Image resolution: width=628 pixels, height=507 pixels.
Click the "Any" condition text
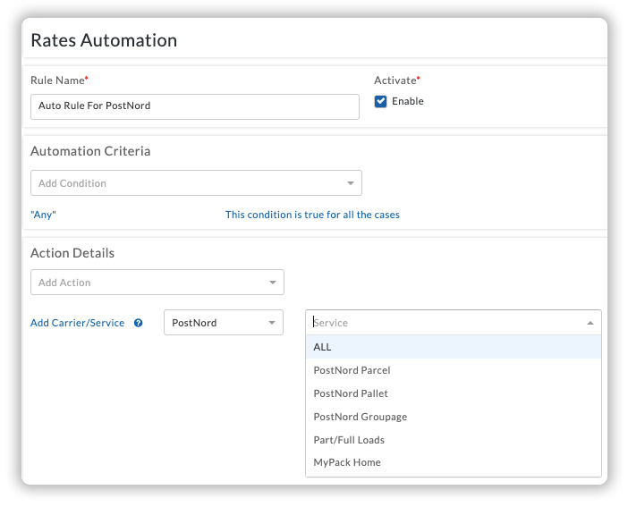click(x=43, y=215)
